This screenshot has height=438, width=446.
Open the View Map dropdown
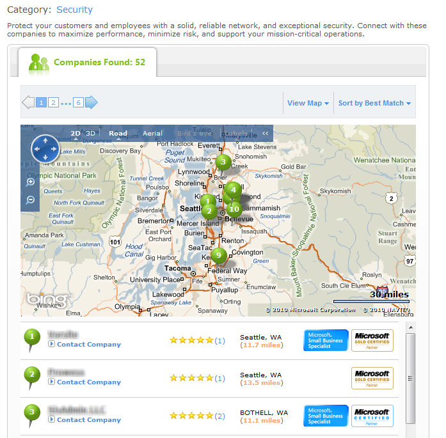308,103
